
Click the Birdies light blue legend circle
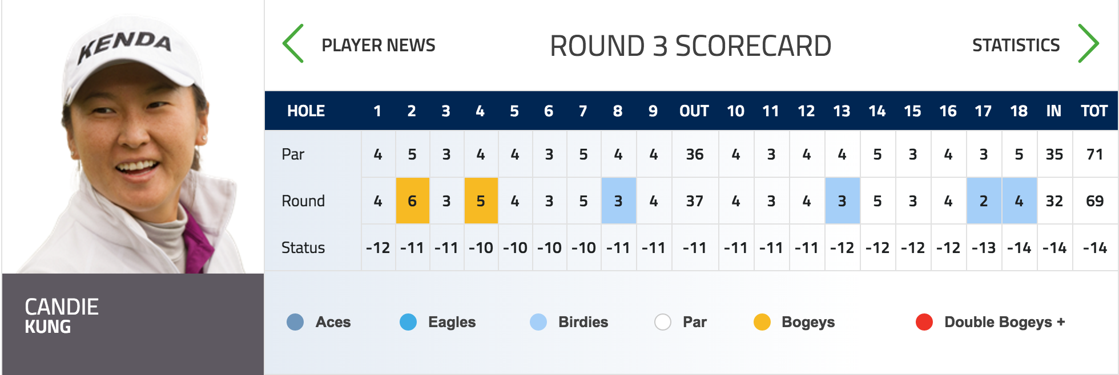[538, 322]
